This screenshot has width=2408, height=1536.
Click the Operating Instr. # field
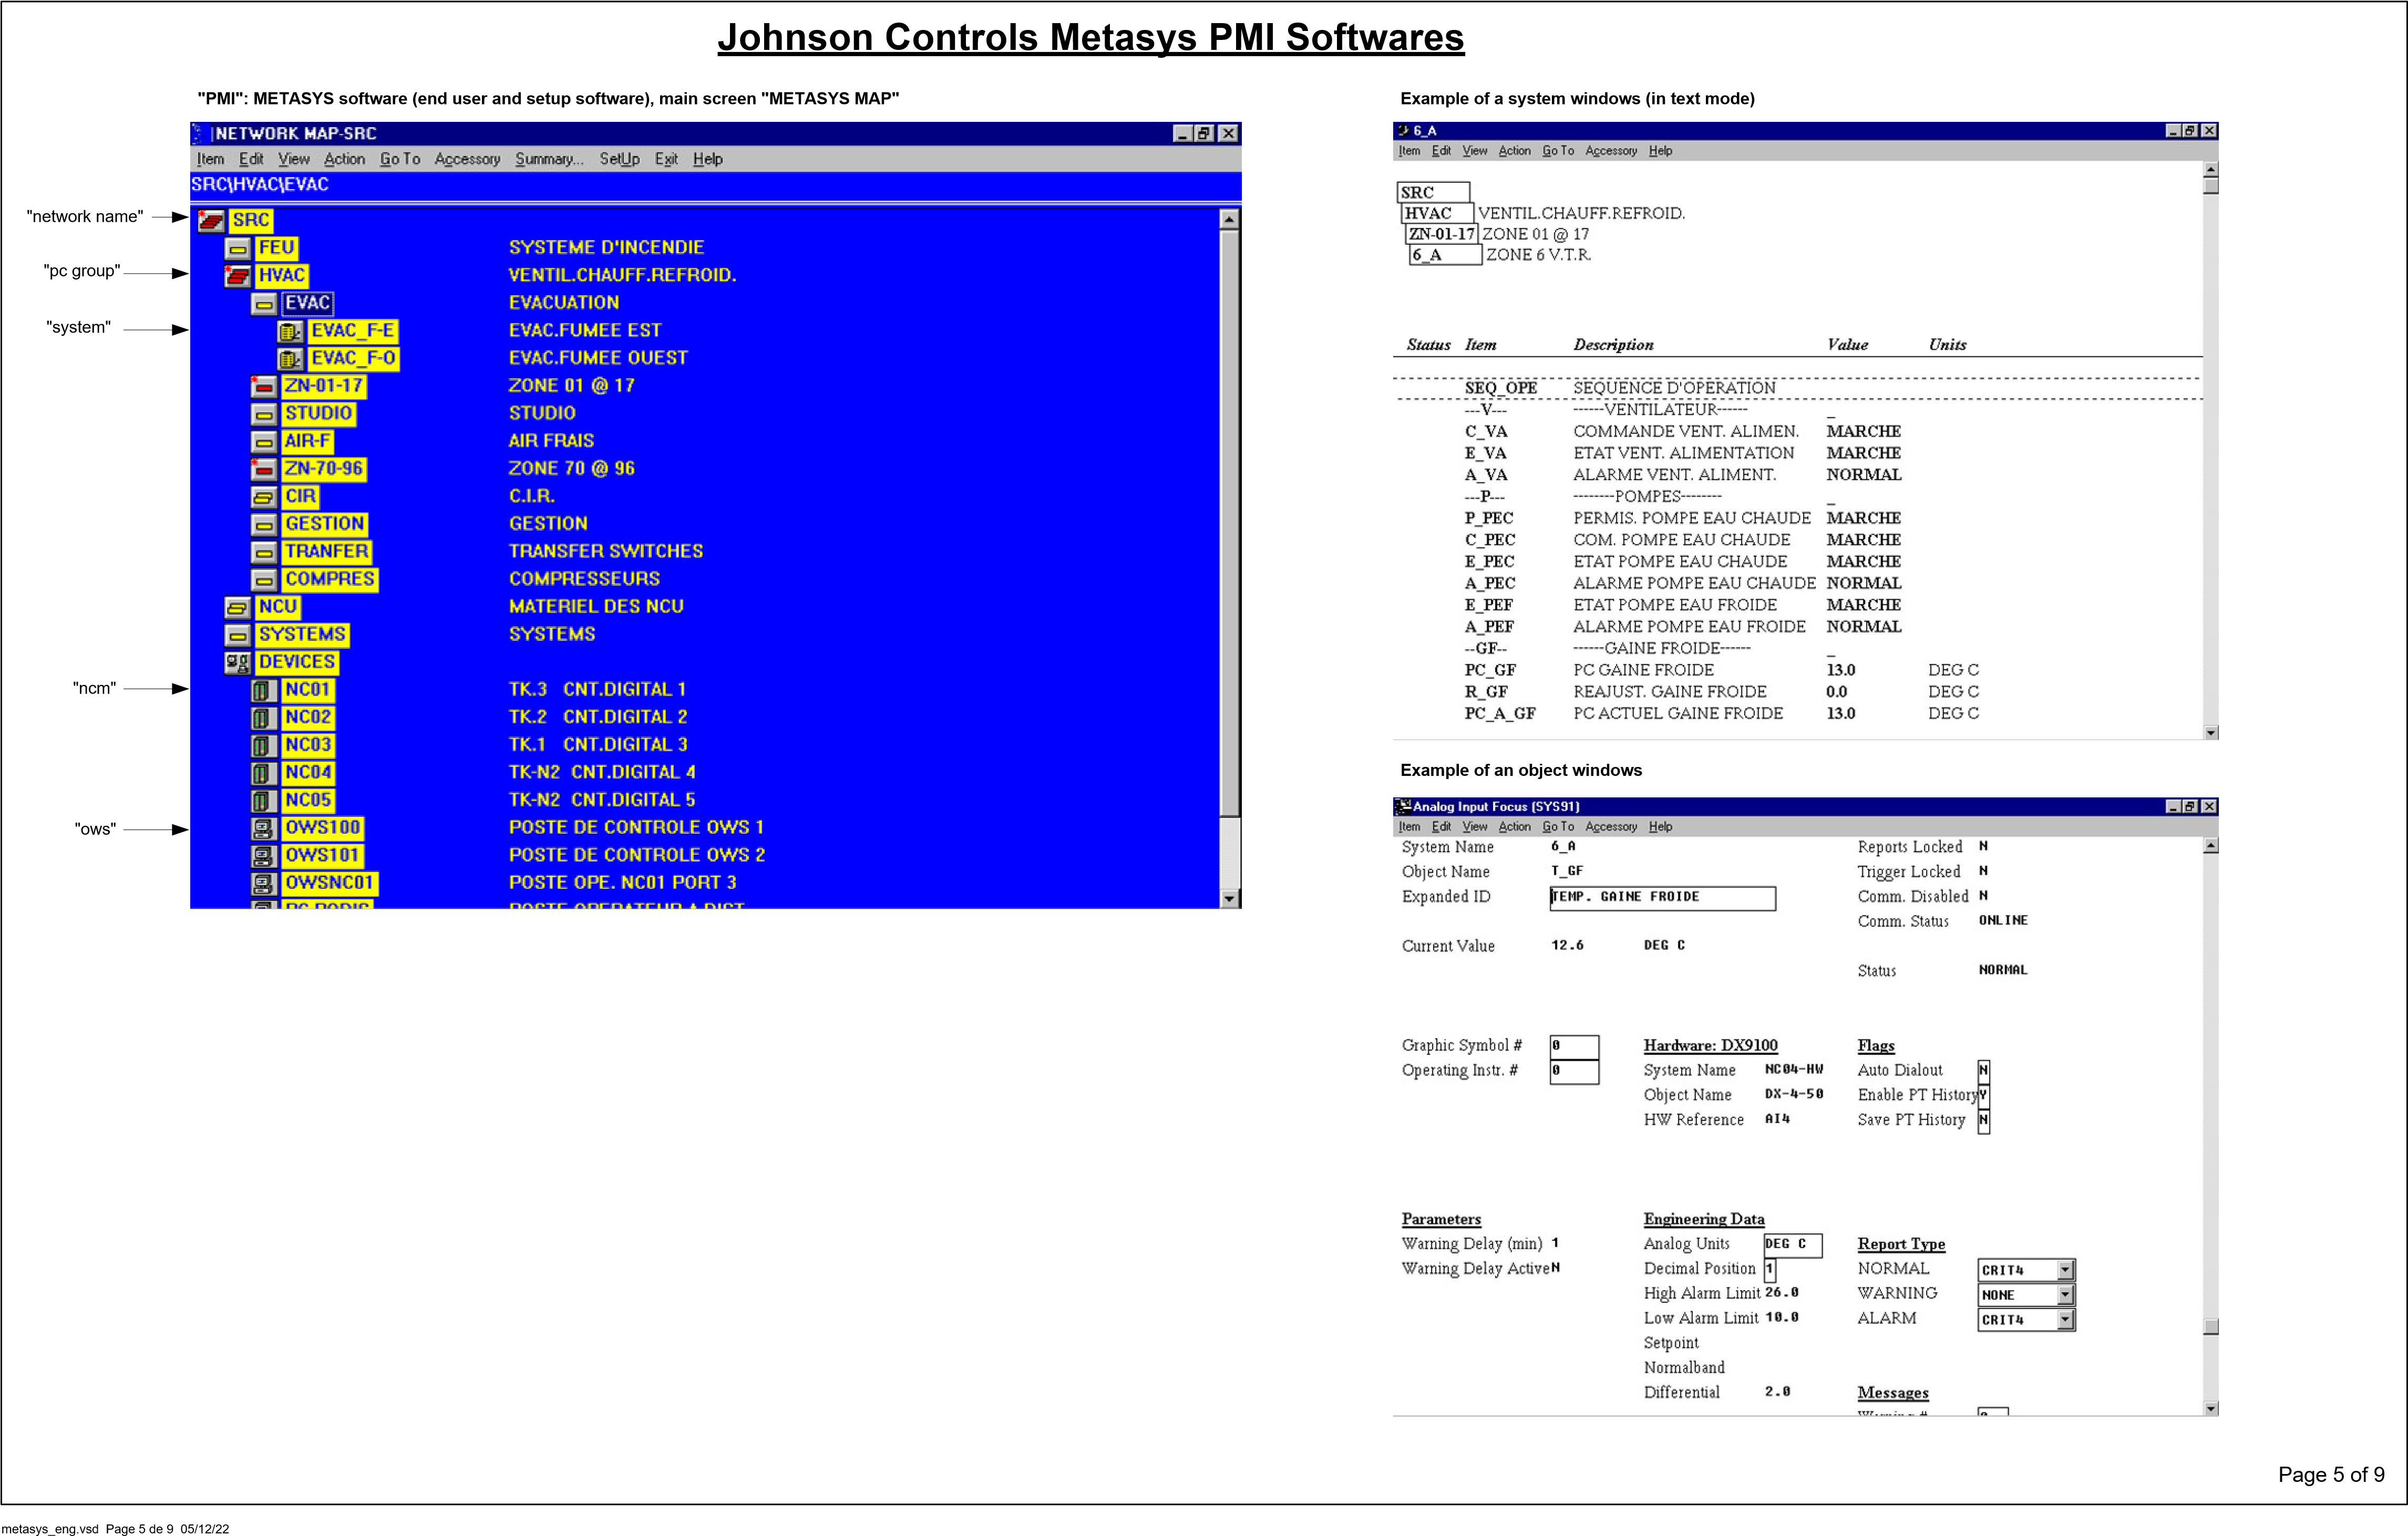[x=1574, y=1071]
